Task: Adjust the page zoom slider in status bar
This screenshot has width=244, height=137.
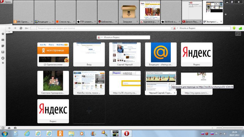Action: pyautogui.click(x=222, y=128)
